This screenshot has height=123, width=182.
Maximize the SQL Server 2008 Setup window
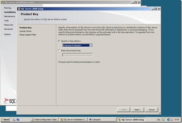pos(156,9)
